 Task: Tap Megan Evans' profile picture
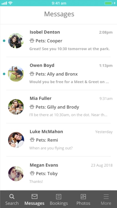[16, 174]
